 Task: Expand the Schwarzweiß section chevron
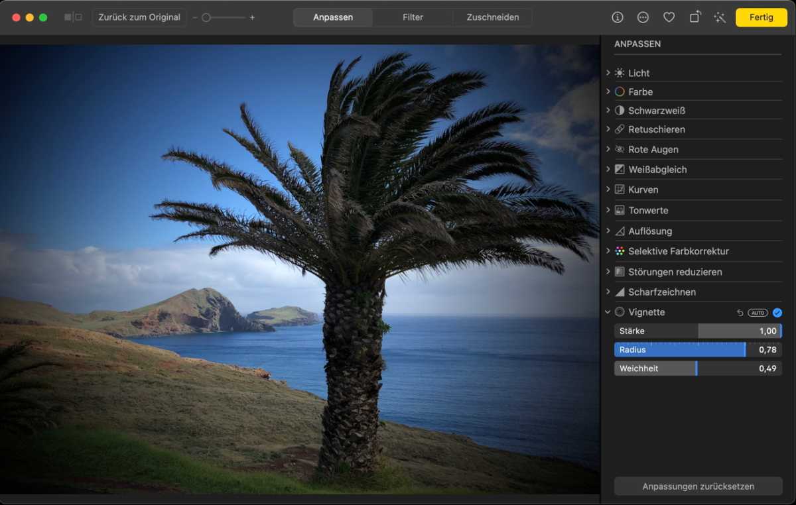pyautogui.click(x=608, y=111)
